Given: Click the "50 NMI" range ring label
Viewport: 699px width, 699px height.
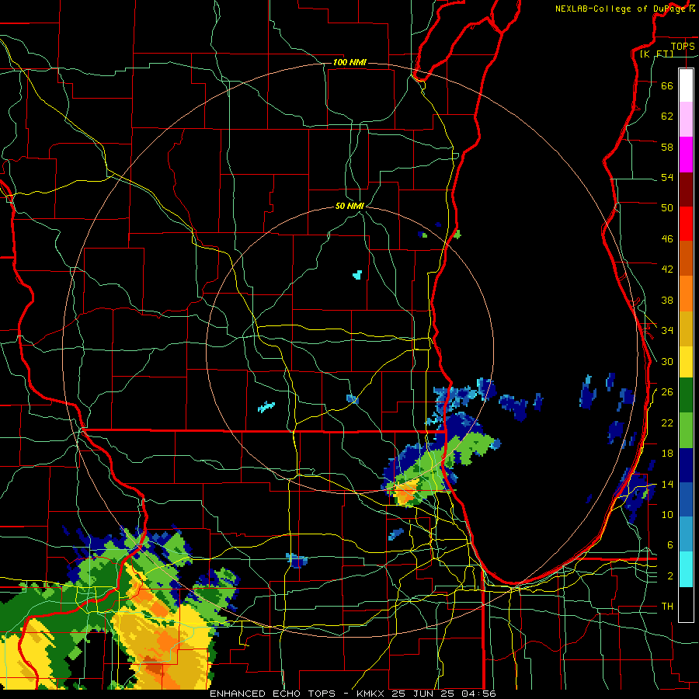Looking at the screenshot, I should [349, 206].
